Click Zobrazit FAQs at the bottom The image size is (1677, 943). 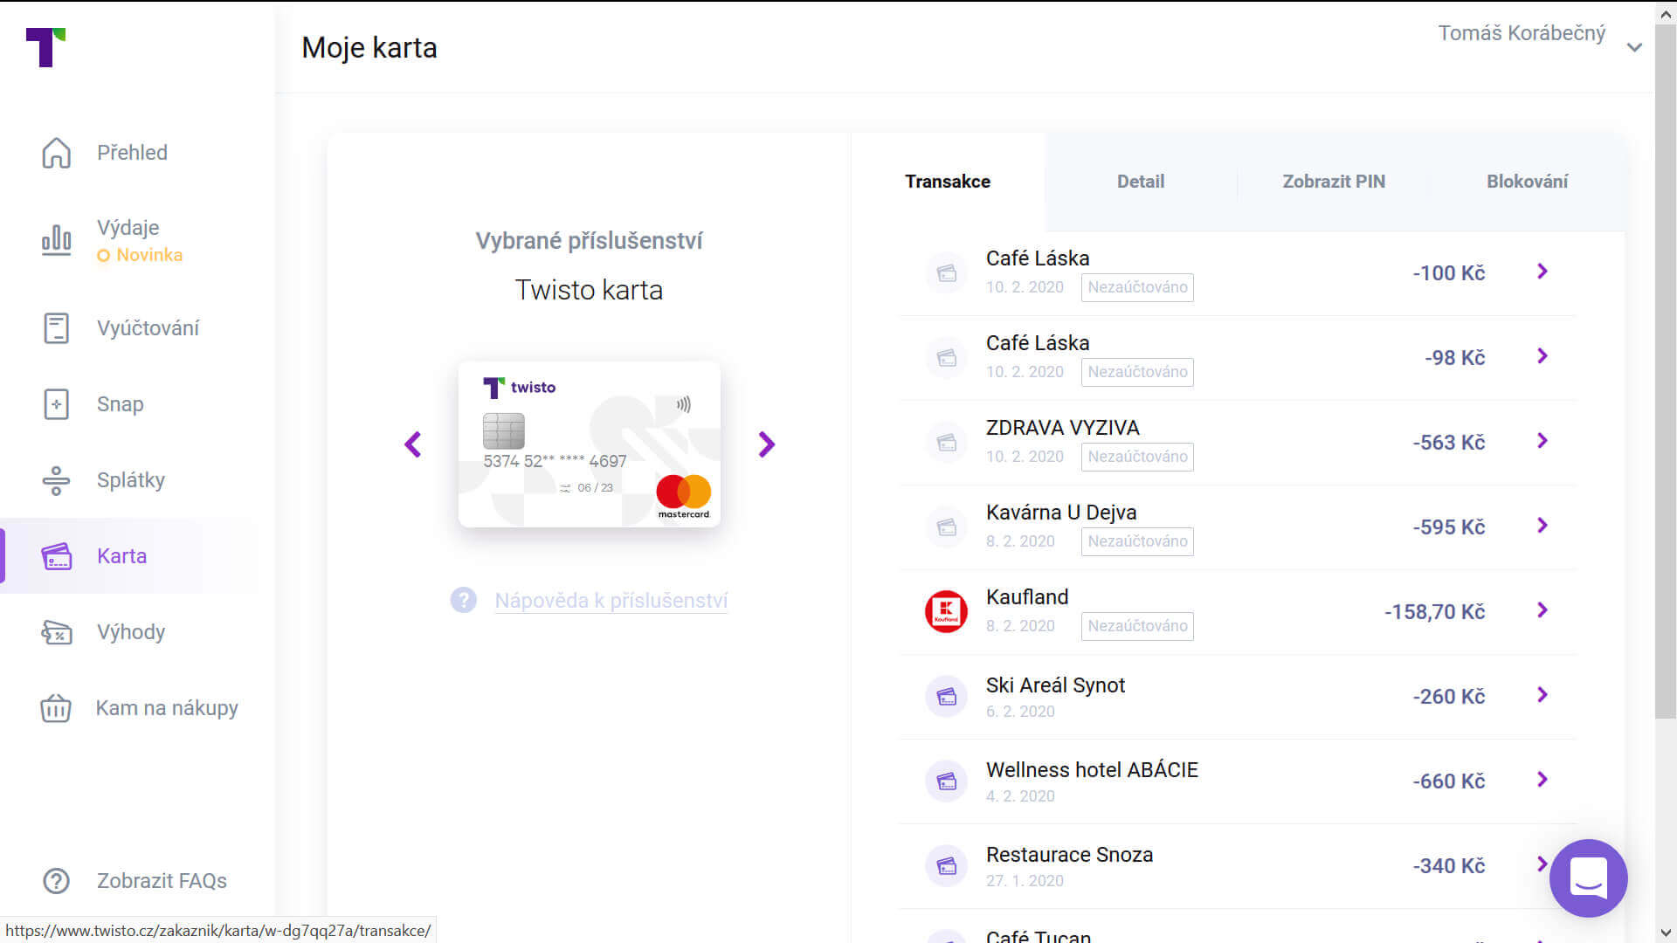(x=162, y=880)
